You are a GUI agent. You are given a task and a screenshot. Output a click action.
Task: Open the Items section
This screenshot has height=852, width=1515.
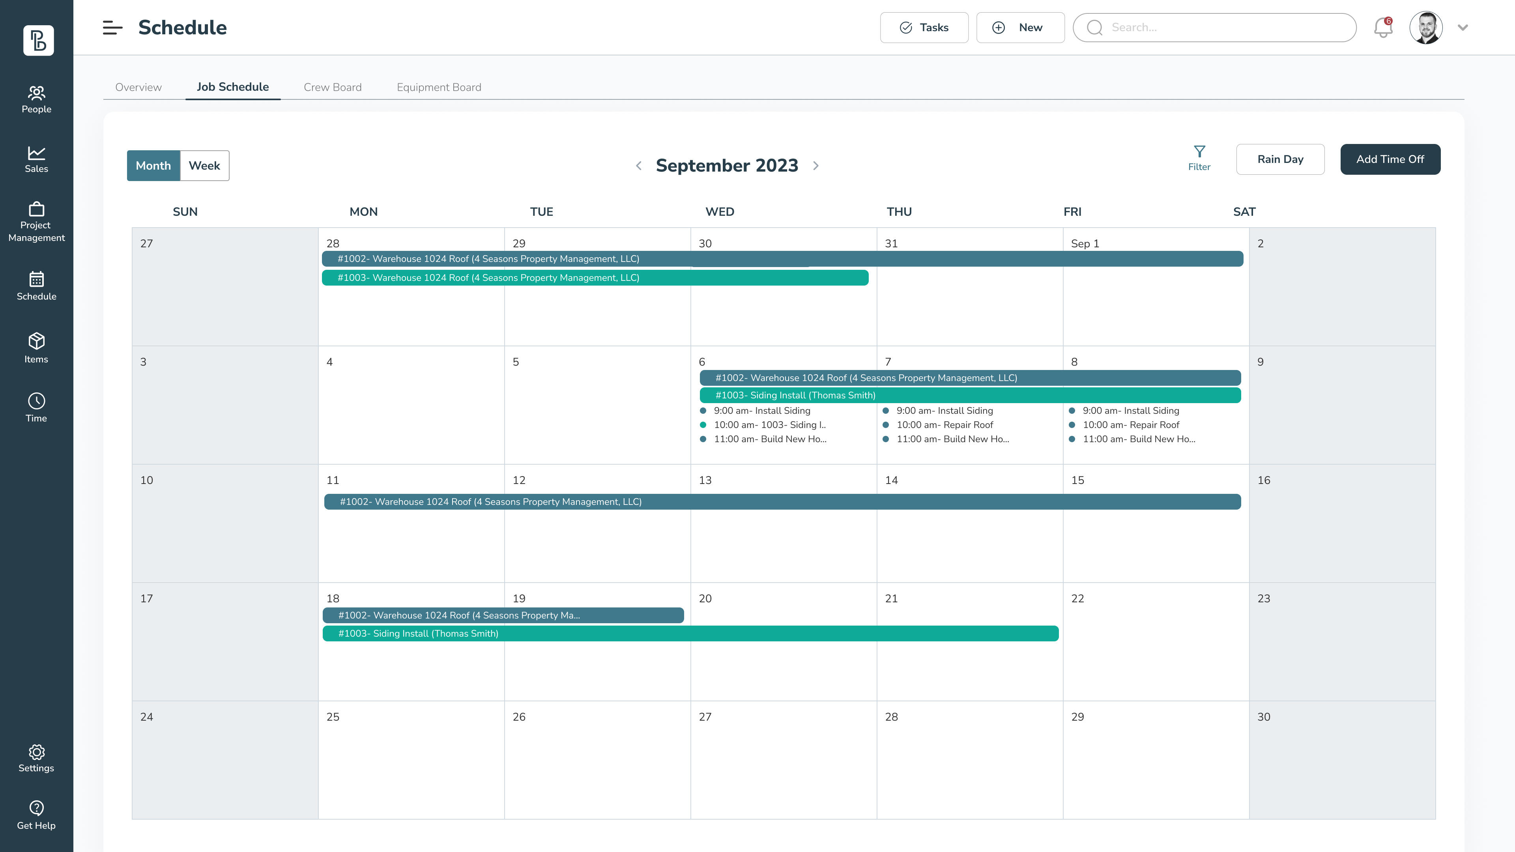(x=36, y=348)
